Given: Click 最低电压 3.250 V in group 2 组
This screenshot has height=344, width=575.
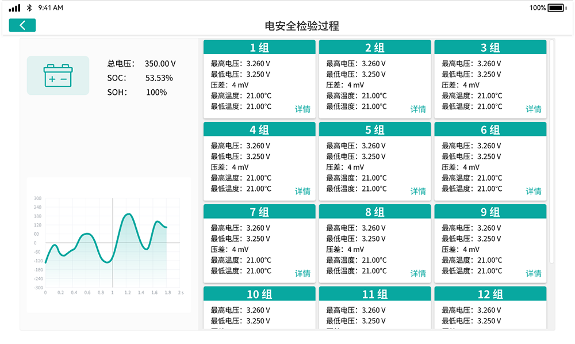Looking at the screenshot, I should pyautogui.click(x=356, y=74).
